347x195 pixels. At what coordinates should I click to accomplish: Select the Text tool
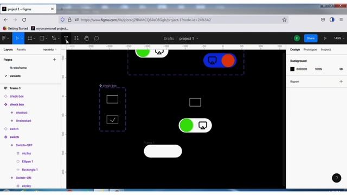tap(66, 38)
